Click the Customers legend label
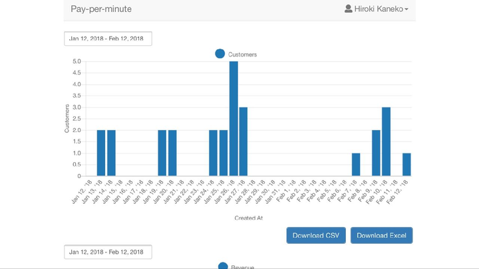Image resolution: width=479 pixels, height=269 pixels. click(x=242, y=54)
